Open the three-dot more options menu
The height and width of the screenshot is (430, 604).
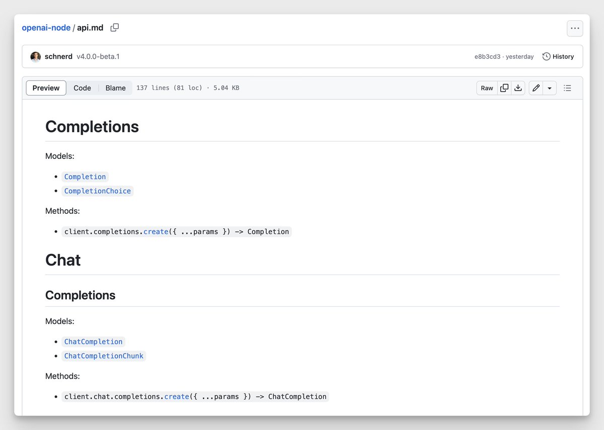point(575,28)
